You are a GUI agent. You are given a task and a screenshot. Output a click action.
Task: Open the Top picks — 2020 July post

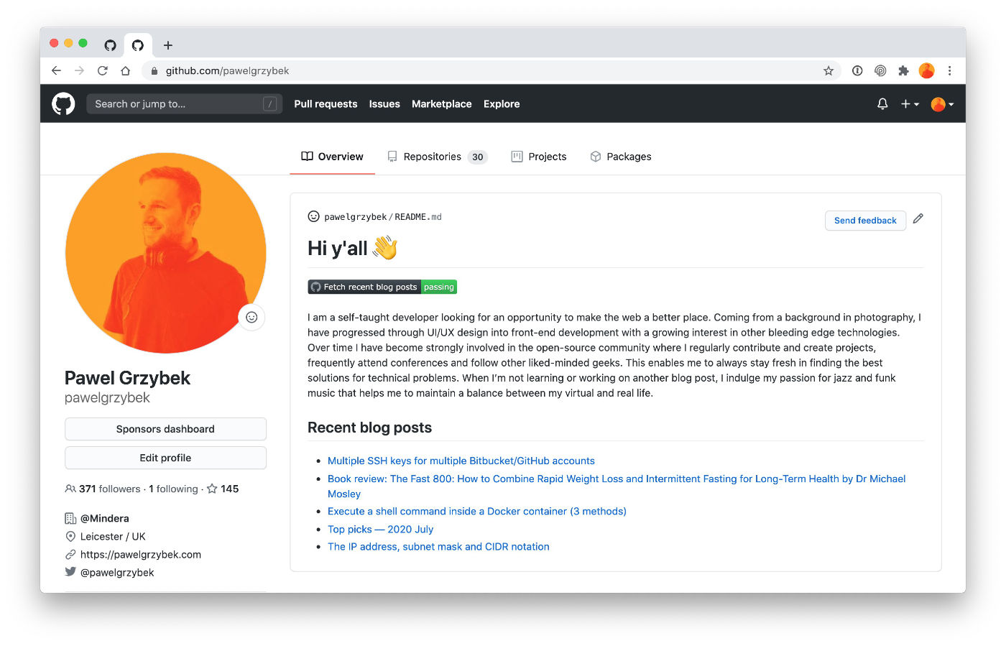(x=380, y=529)
